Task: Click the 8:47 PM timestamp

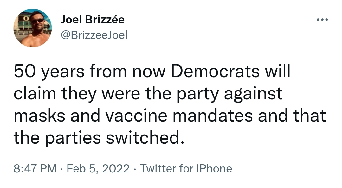Action: coord(35,169)
